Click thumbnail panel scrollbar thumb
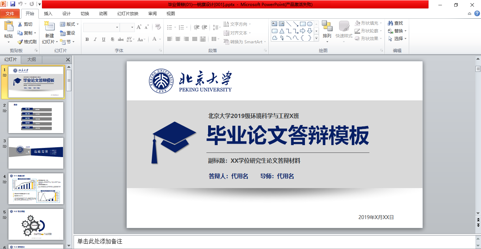The image size is (481, 249). 69,80
